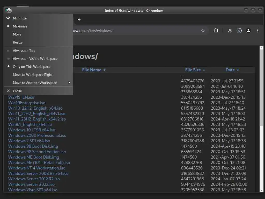Select Only on This Workspace

tap(38, 67)
